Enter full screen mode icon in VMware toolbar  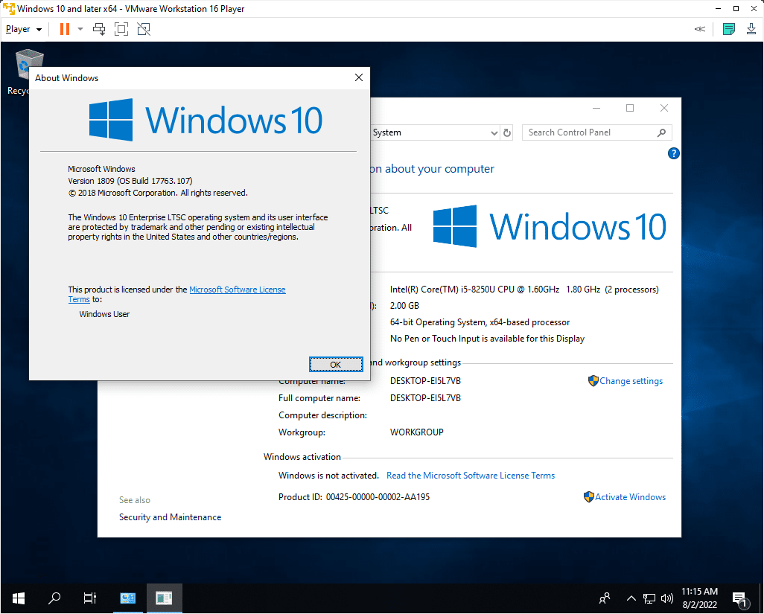pos(121,29)
